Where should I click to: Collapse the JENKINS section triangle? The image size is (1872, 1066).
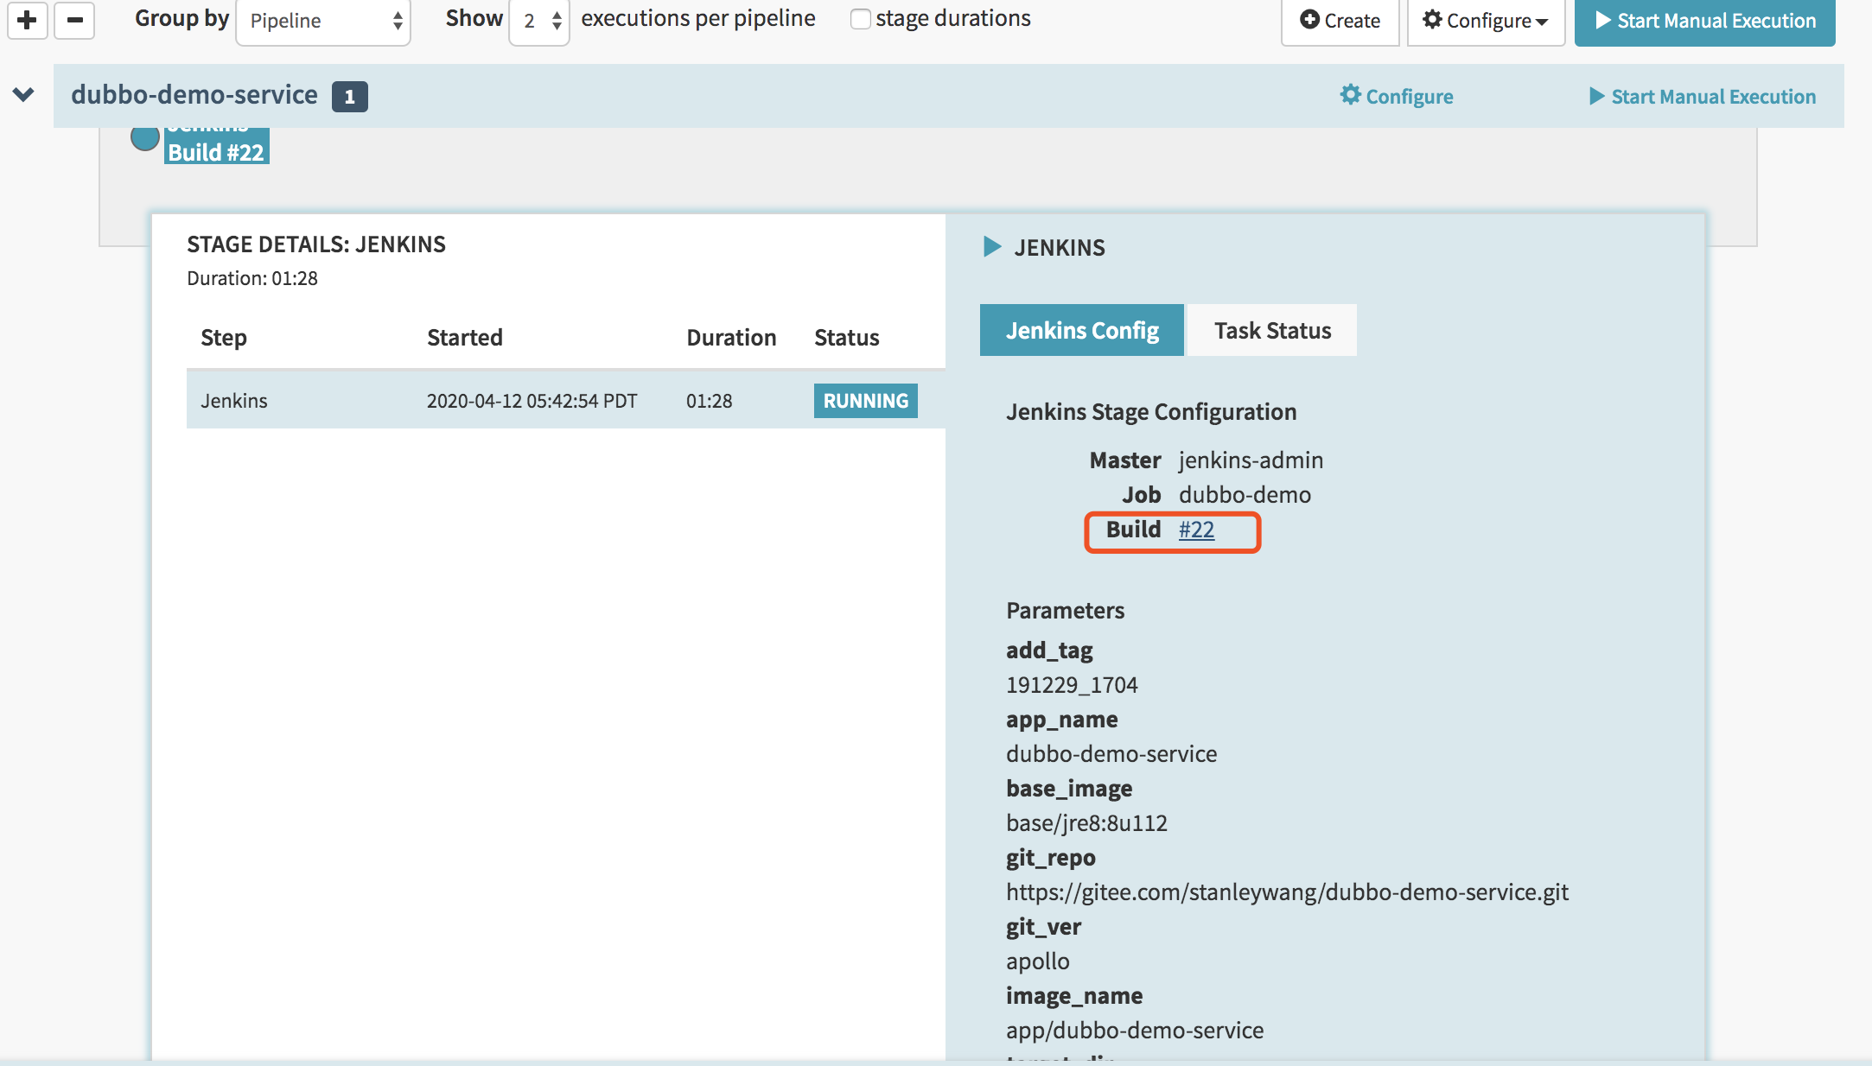992,247
